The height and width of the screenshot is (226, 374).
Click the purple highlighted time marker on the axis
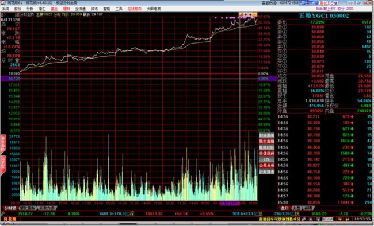pos(230,204)
